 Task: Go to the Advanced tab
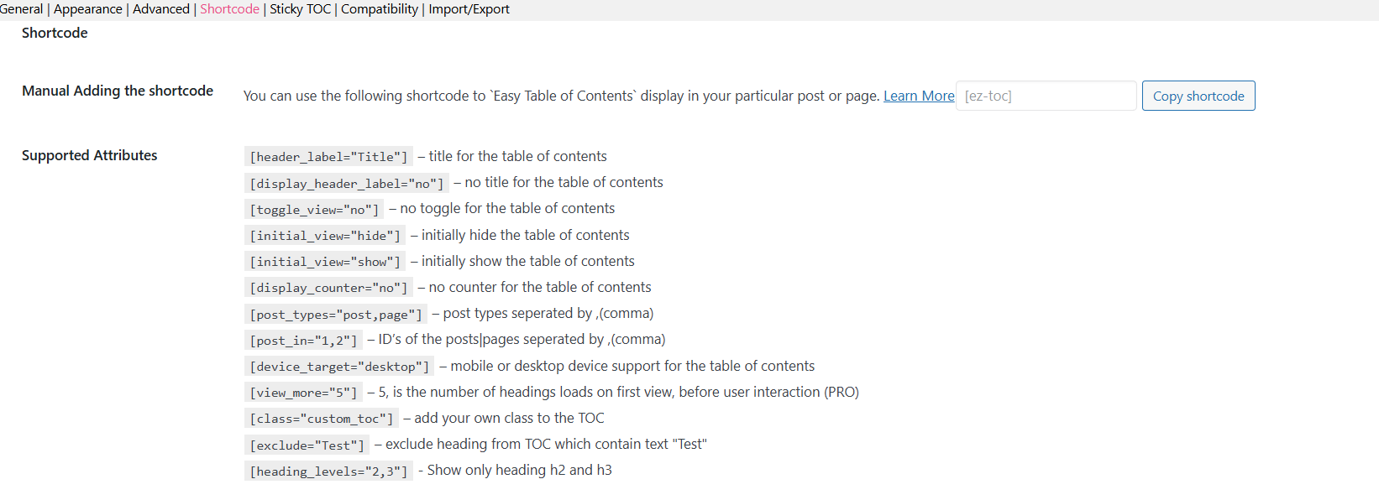pos(161,9)
